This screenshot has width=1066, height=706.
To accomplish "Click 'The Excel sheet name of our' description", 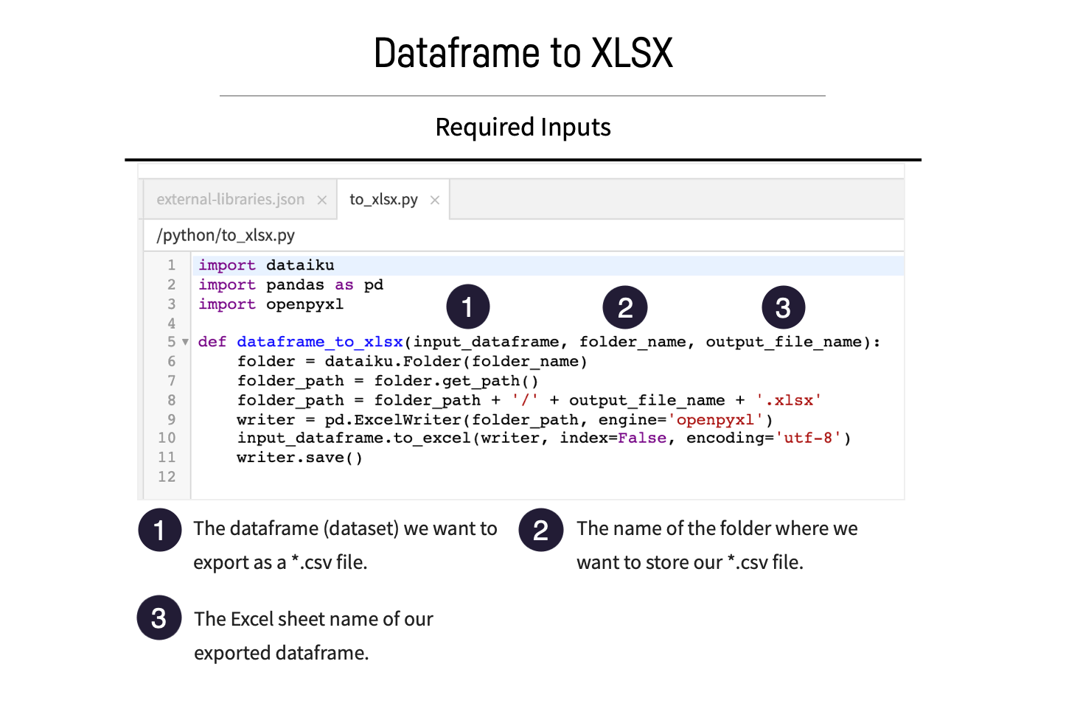I will 313,619.
